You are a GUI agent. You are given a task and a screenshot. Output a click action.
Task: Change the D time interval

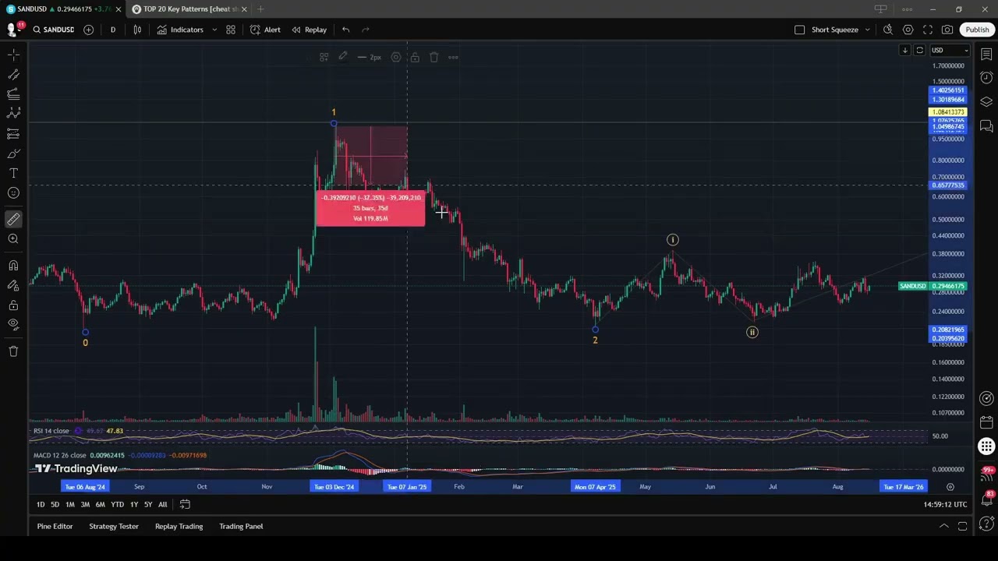(112, 30)
